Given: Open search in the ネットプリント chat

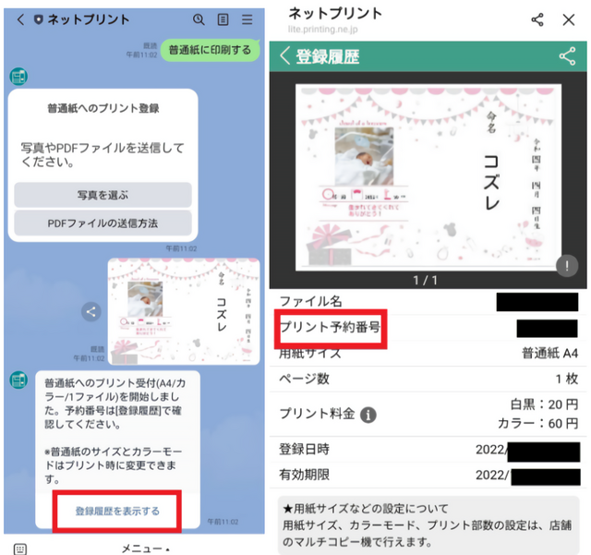Looking at the screenshot, I should [199, 19].
